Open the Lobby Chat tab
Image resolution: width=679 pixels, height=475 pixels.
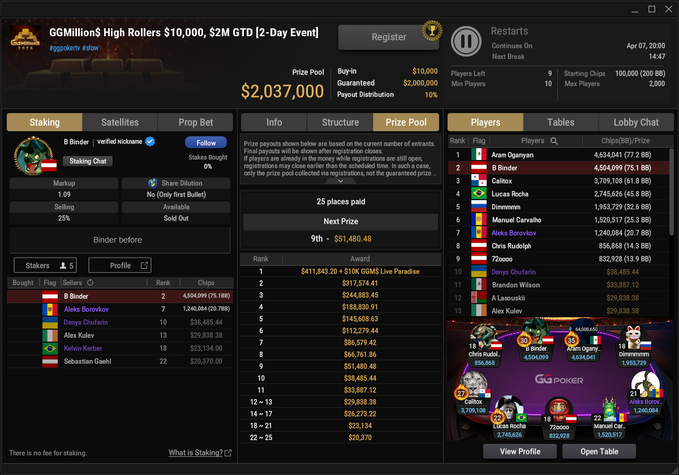636,122
